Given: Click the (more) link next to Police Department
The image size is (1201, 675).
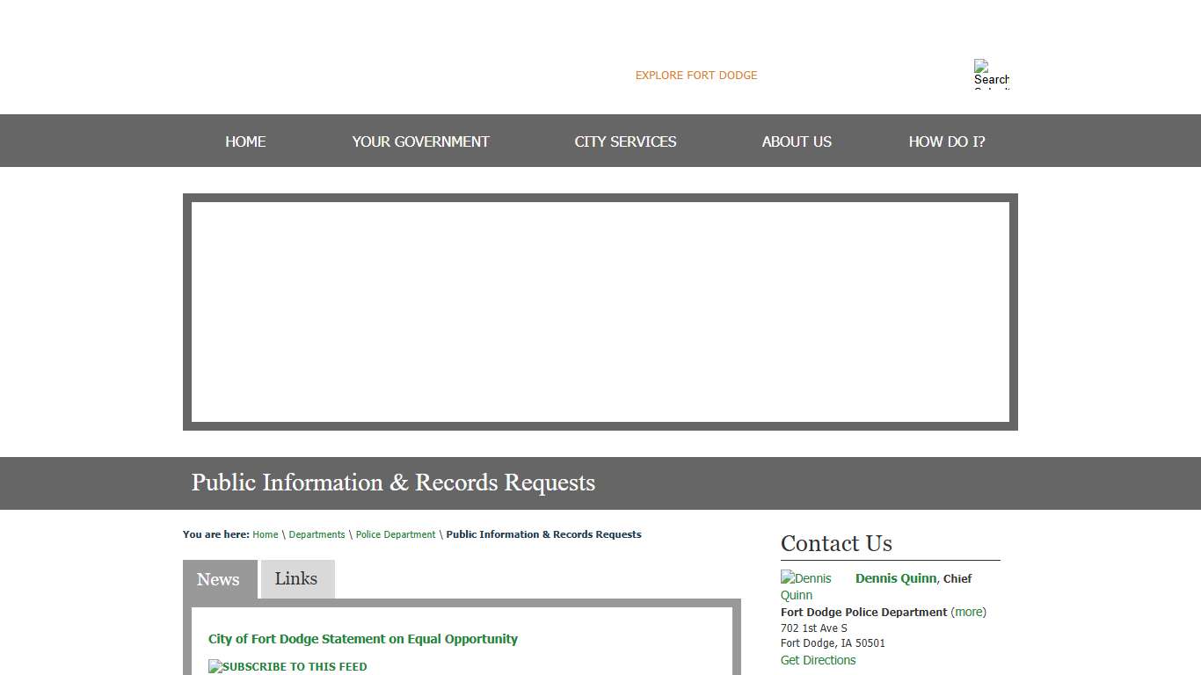Looking at the screenshot, I should point(969,612).
